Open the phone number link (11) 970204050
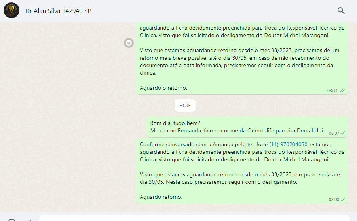 [x=288, y=144]
